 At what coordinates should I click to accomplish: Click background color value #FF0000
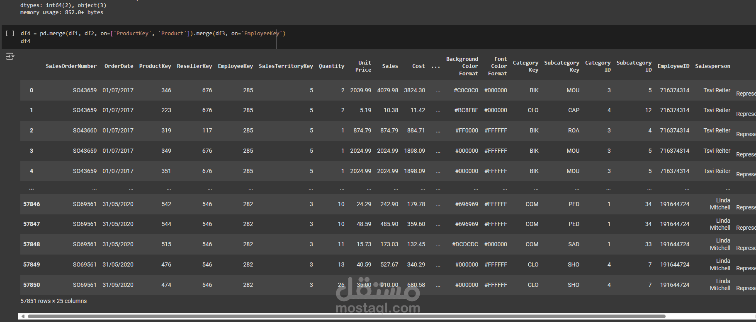[467, 130]
